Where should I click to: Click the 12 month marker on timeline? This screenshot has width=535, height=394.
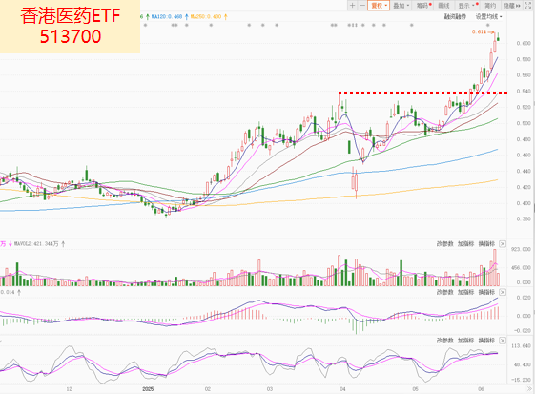pyautogui.click(x=69, y=389)
